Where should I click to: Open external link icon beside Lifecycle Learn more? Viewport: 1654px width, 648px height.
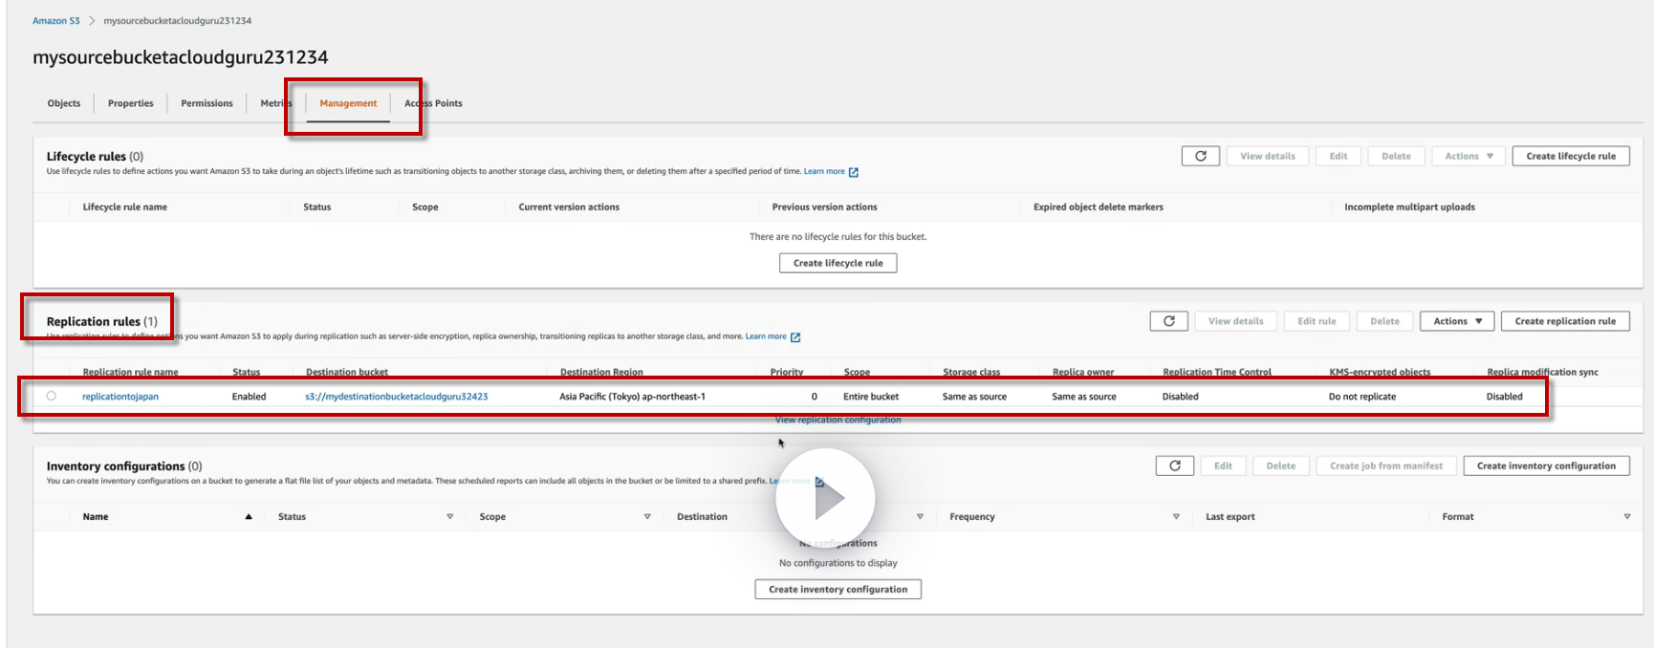pos(854,172)
